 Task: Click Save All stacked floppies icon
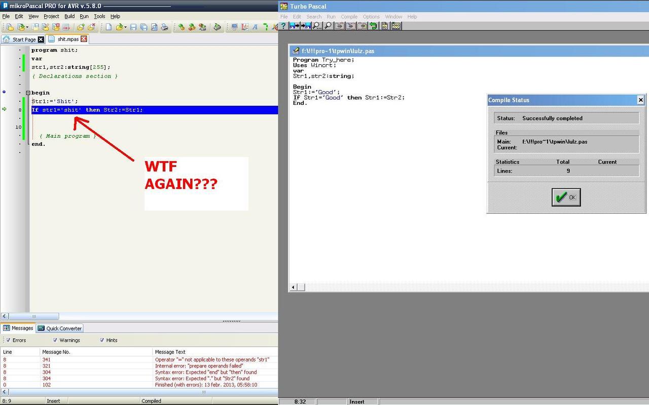tap(144, 27)
